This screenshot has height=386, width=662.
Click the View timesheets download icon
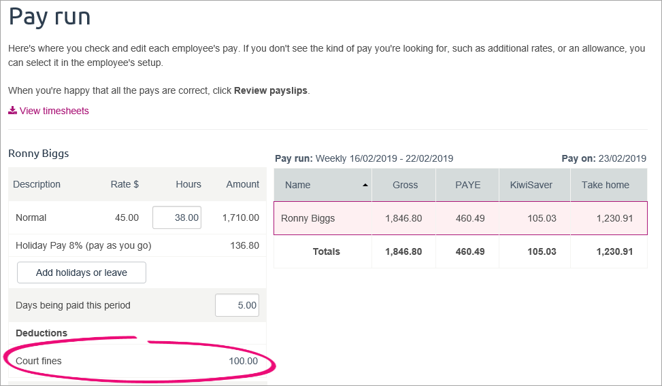click(x=13, y=111)
